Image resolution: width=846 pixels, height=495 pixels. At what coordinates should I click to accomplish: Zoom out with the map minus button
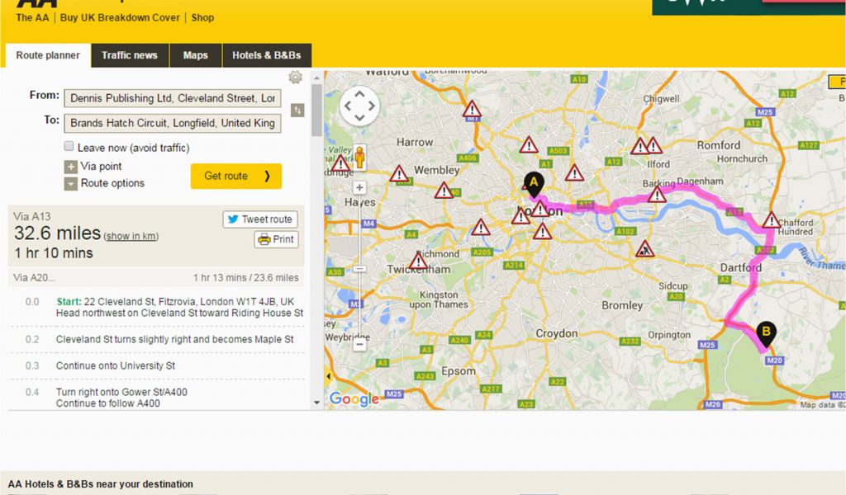(x=360, y=345)
